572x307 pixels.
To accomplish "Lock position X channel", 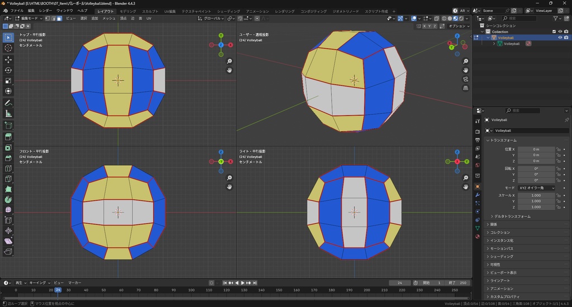I will [x=558, y=149].
